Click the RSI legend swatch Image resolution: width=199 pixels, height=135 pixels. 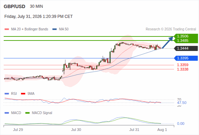coord(7,94)
